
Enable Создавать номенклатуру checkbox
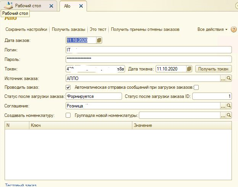coord(68,115)
